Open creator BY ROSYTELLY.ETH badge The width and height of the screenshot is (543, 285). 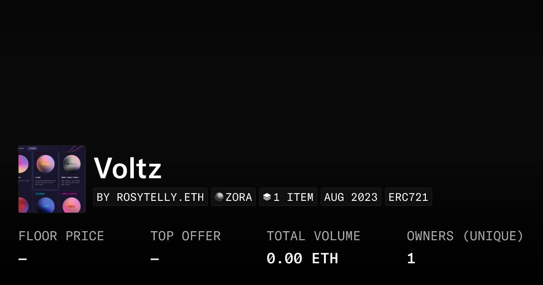click(x=150, y=197)
